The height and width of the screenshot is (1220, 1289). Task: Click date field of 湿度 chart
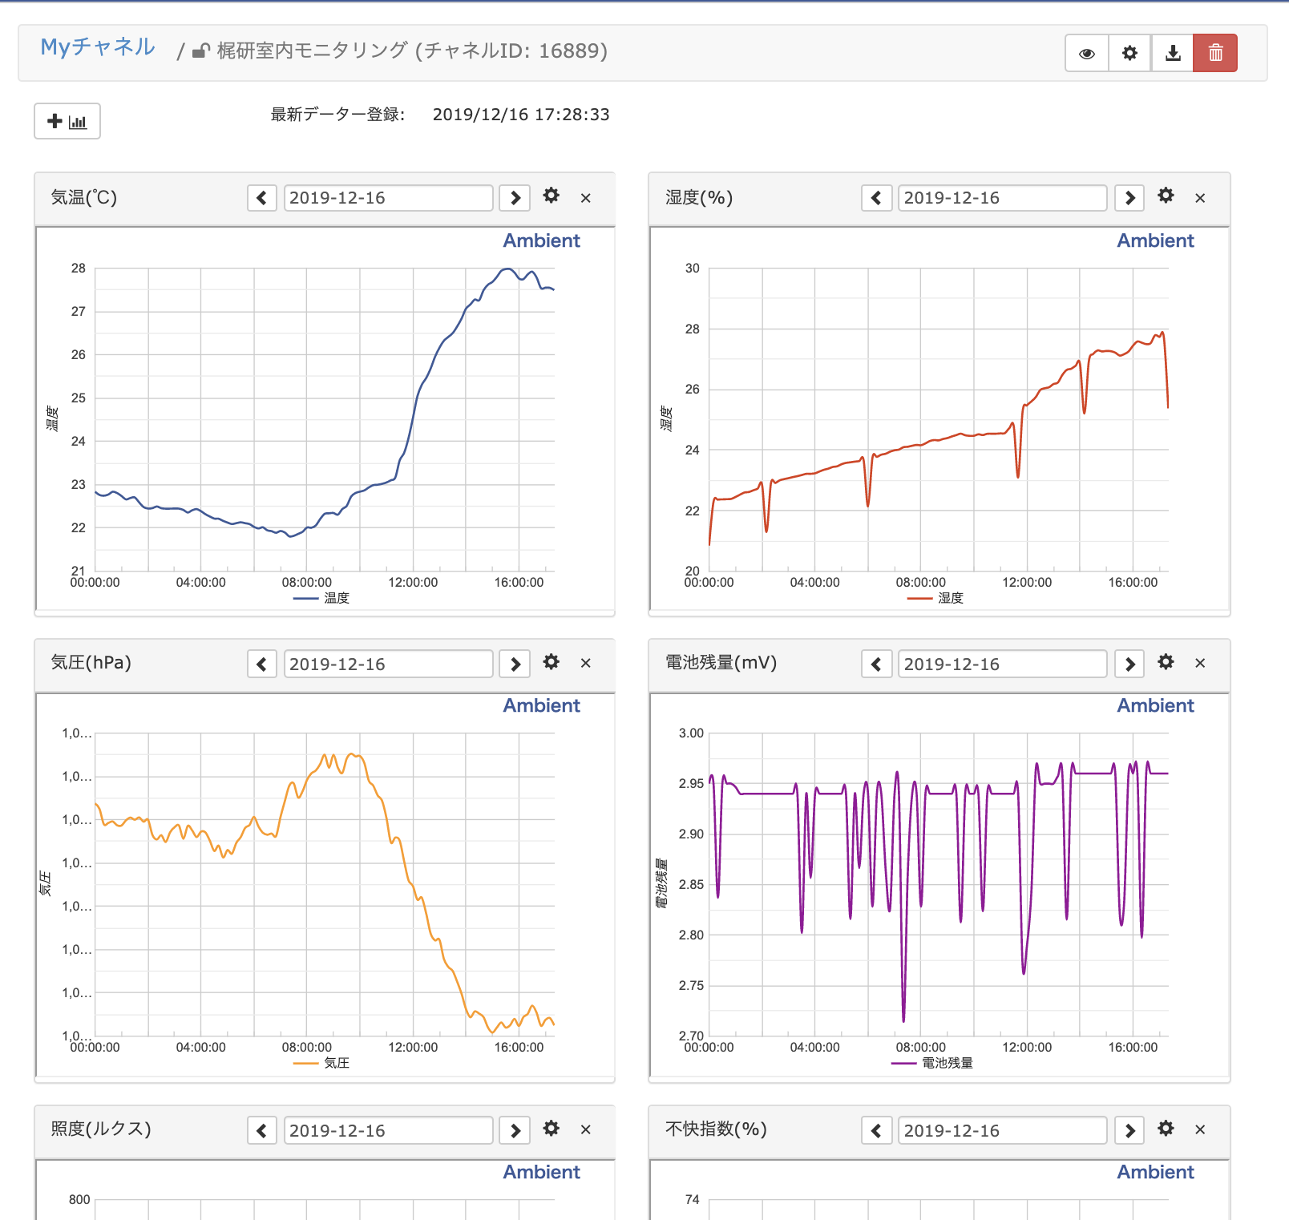tap(1003, 198)
